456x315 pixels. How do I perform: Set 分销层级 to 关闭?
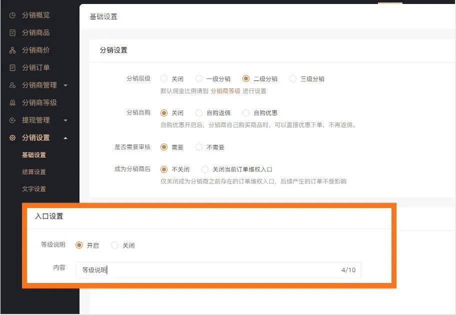point(164,78)
